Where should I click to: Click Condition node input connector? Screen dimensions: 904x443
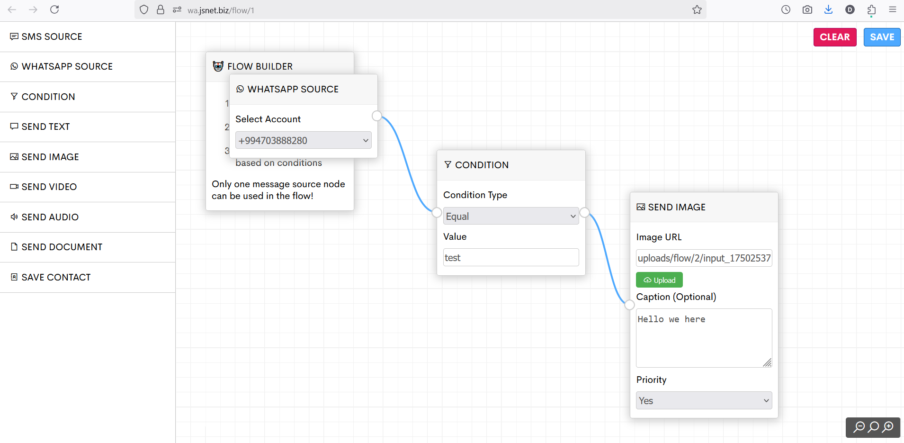pyautogui.click(x=437, y=212)
